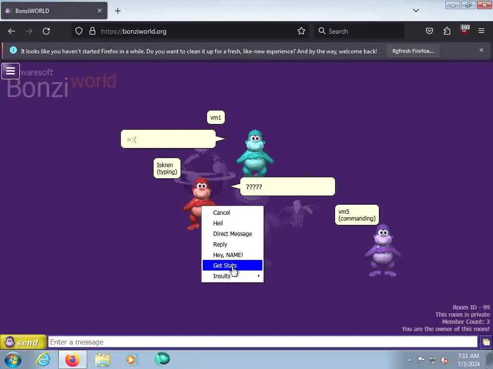Screen dimensions: 493x369
Task: Click the muted volume tray icon
Action: coord(444,360)
